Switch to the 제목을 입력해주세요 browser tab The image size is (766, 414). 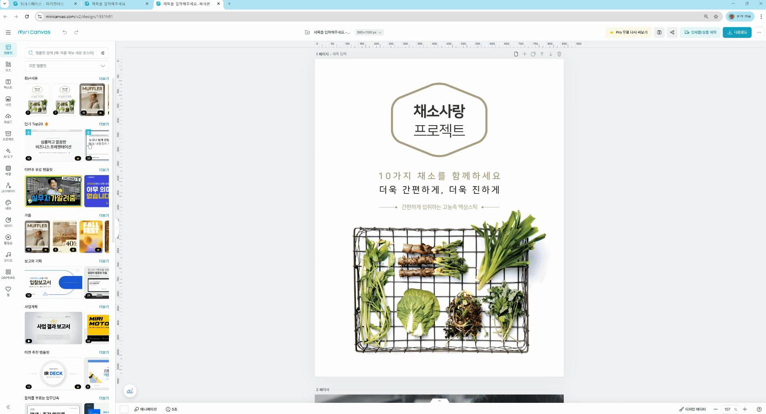(116, 4)
